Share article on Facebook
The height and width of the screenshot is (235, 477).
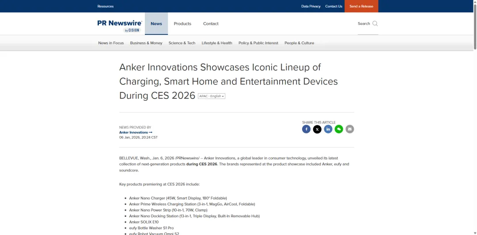306,129
